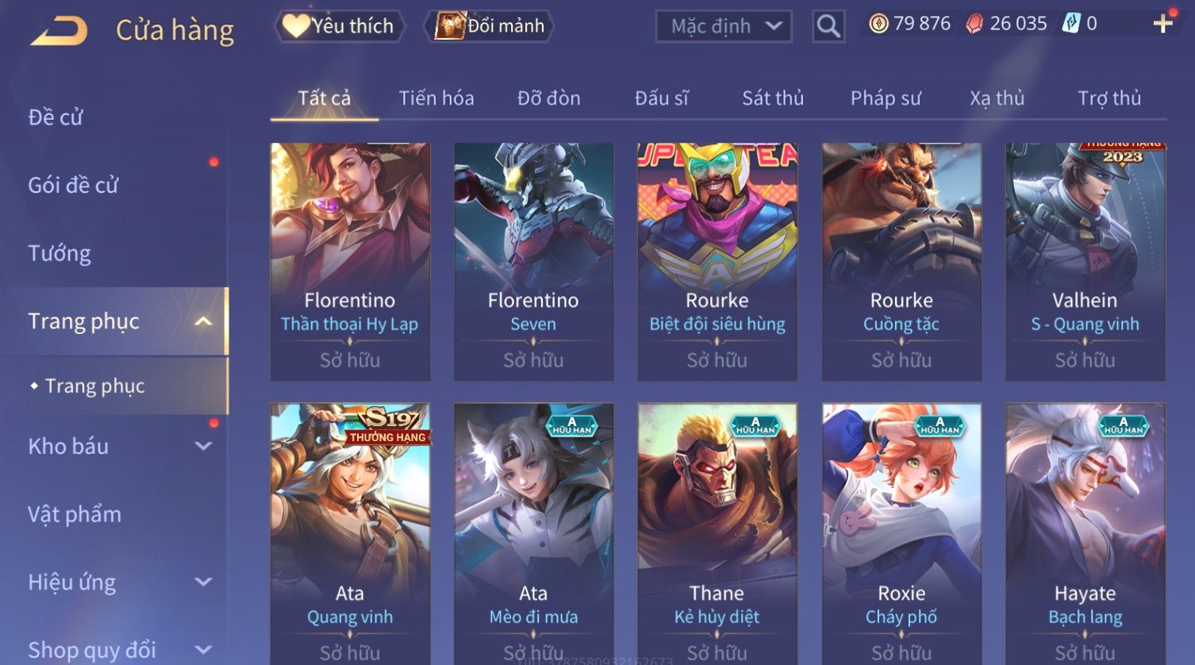Image resolution: width=1195 pixels, height=665 pixels.
Task: Open the Mặc định sort dropdown
Action: coord(724,26)
